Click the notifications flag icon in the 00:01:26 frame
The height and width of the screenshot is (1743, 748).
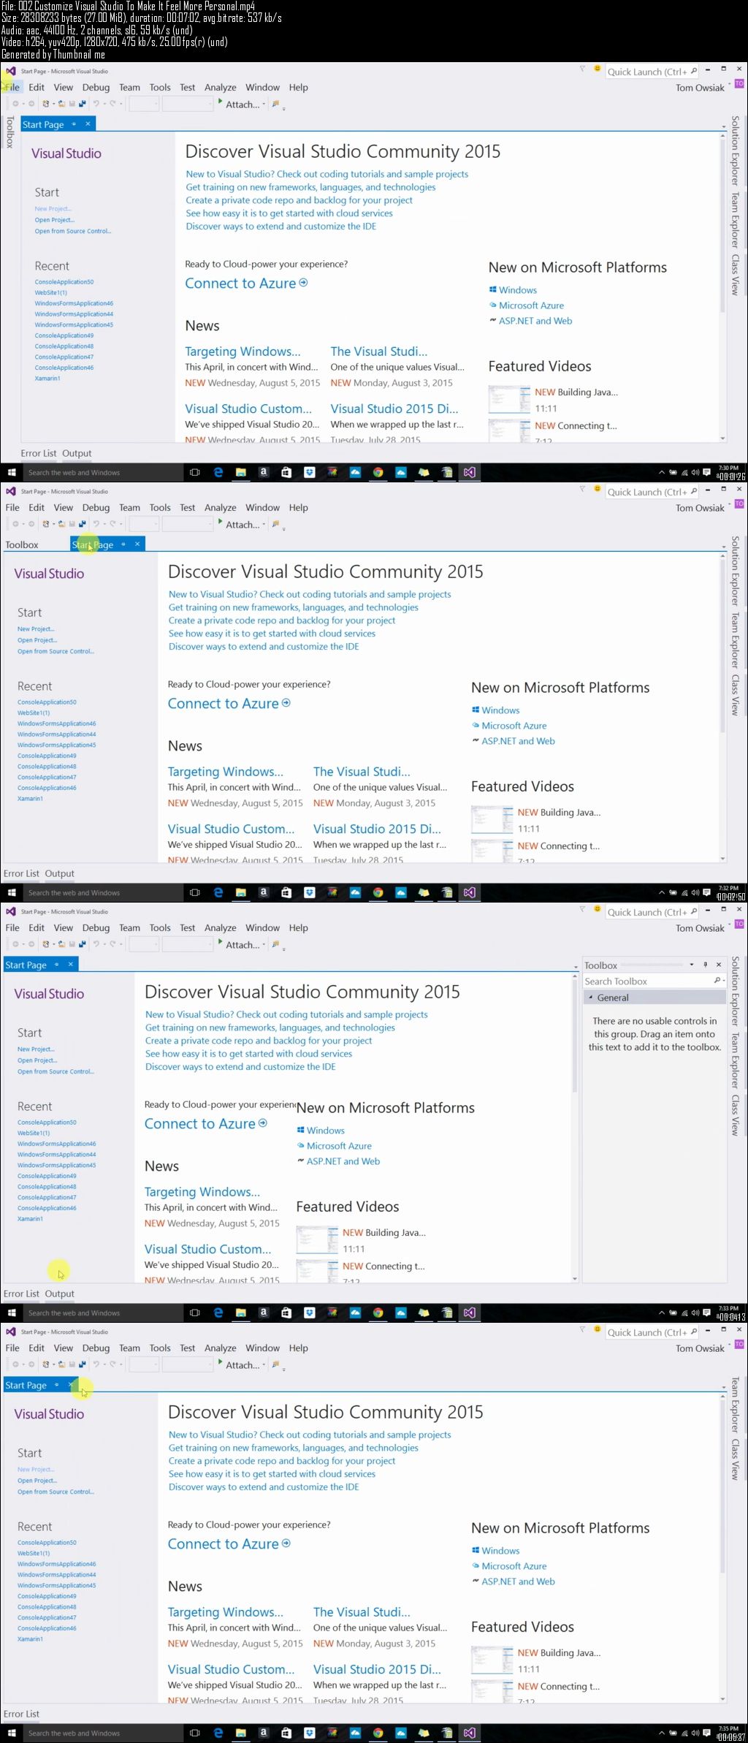[582, 69]
